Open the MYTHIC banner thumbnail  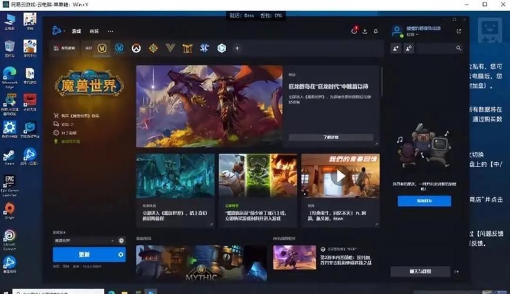click(202, 263)
